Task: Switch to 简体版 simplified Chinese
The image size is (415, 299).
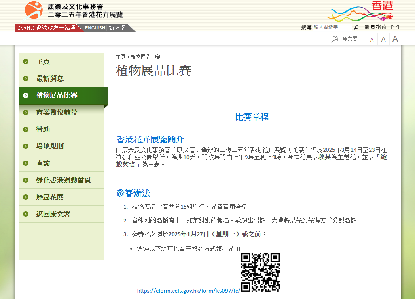Action: pos(117,28)
